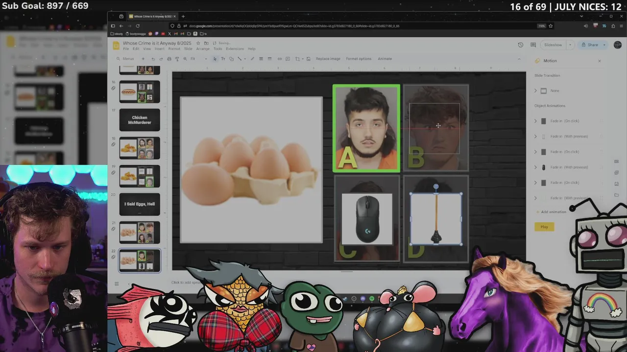Expand the first Fade in (On click) animation
The width and height of the screenshot is (627, 352).
coord(535,121)
